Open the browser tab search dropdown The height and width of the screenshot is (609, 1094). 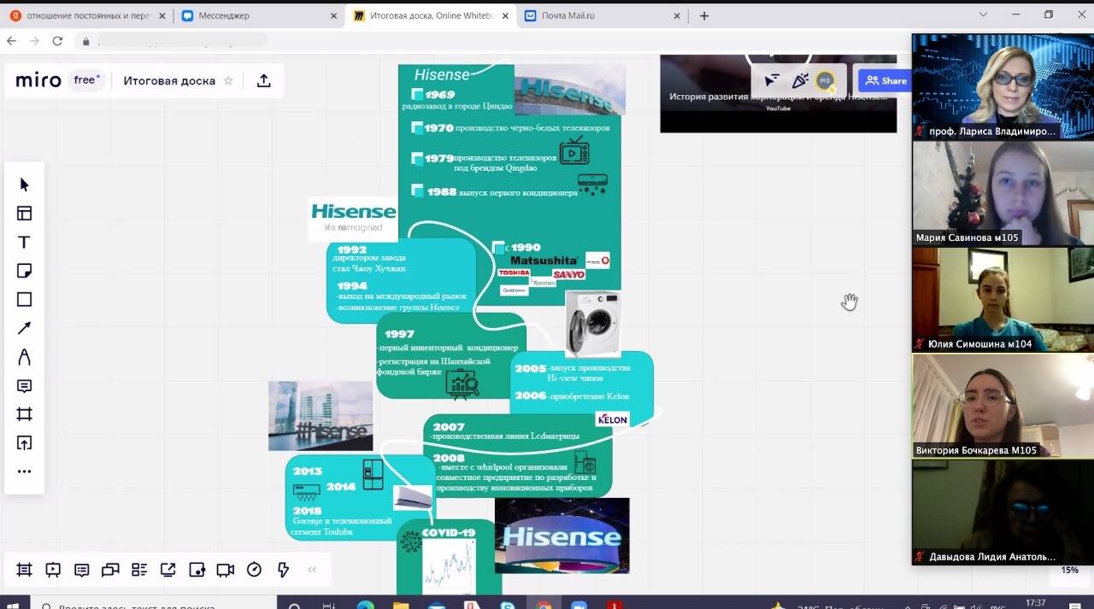(983, 15)
